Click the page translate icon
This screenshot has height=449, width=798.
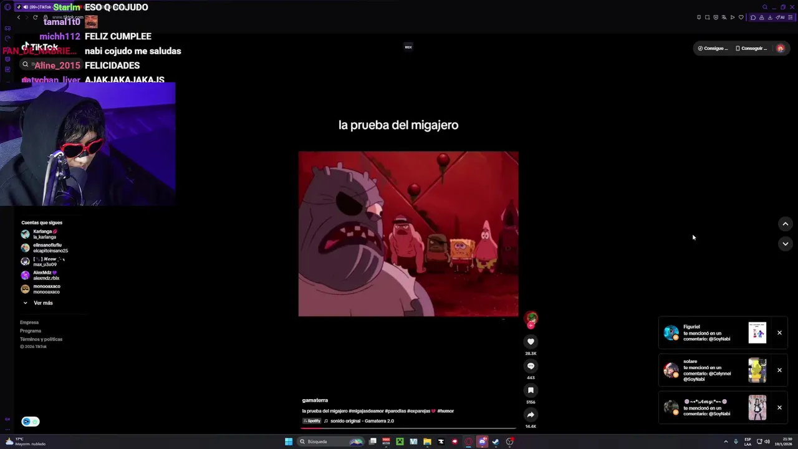tap(724, 17)
